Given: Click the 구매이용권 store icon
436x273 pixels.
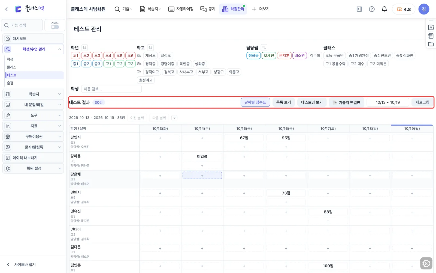Looking at the screenshot, I should point(8,137).
